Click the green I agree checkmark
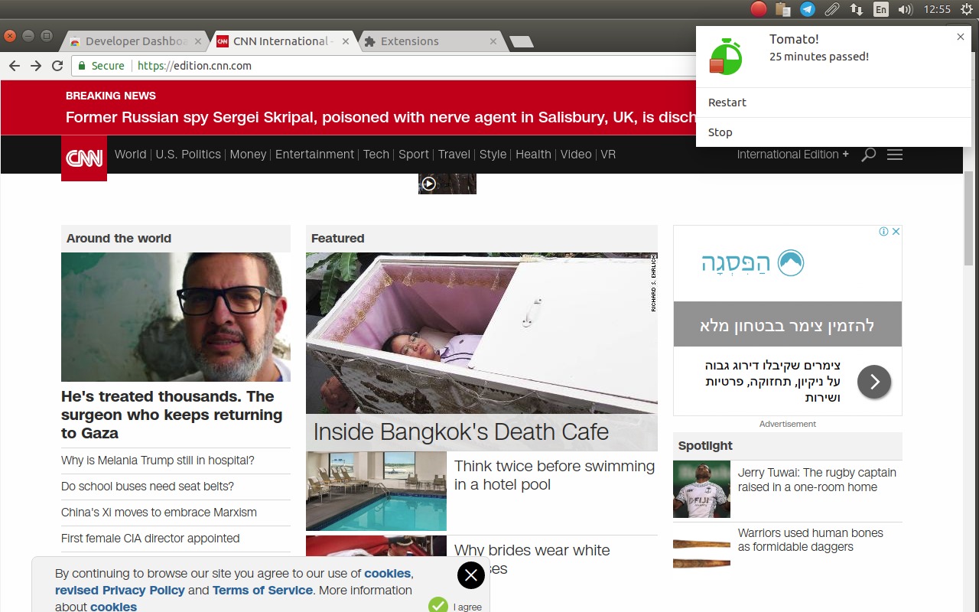The height and width of the screenshot is (612, 979). tap(438, 605)
